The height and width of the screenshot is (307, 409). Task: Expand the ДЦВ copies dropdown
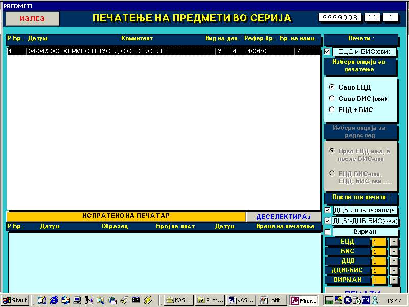pyautogui.click(x=393, y=261)
